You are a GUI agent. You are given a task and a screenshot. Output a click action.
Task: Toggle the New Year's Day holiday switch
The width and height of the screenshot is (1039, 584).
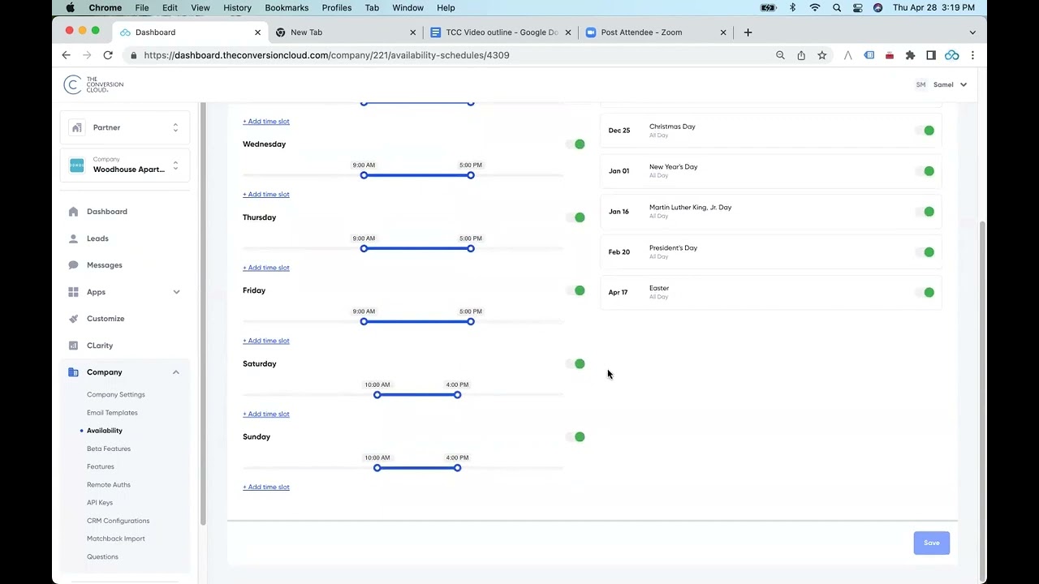pyautogui.click(x=925, y=171)
